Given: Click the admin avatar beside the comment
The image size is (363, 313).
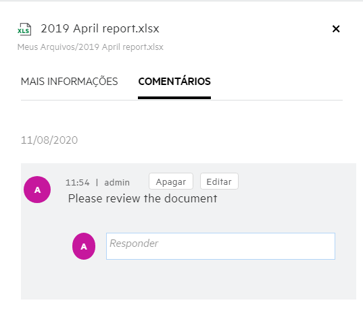Looking at the screenshot, I should pyautogui.click(x=37, y=190).
